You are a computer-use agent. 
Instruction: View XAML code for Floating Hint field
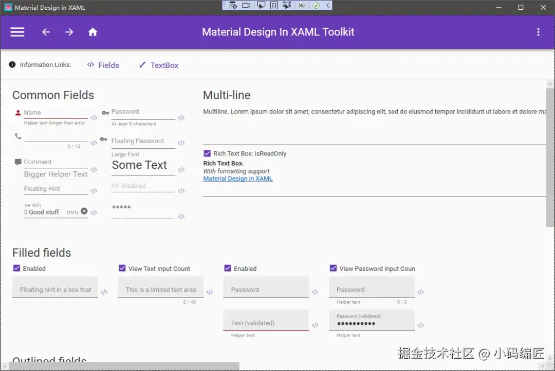click(x=94, y=191)
